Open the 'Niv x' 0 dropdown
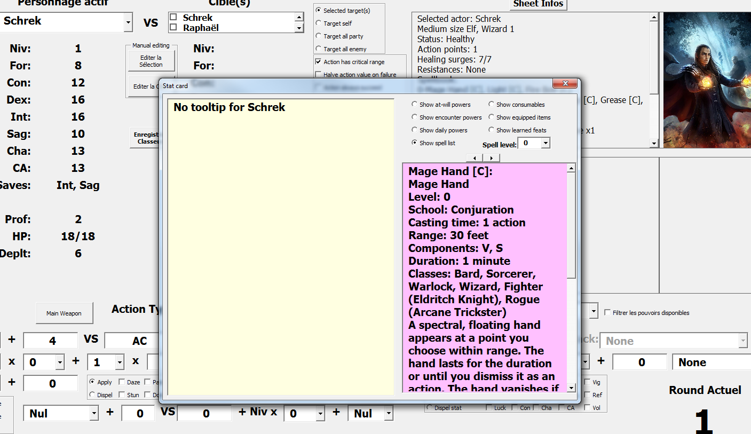Screen dimensions: 751x434 pos(321,414)
